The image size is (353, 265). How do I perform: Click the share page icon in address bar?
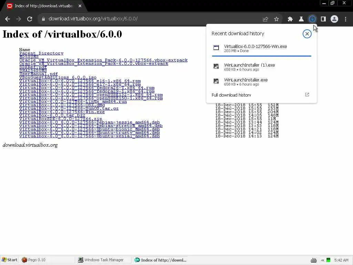265,19
